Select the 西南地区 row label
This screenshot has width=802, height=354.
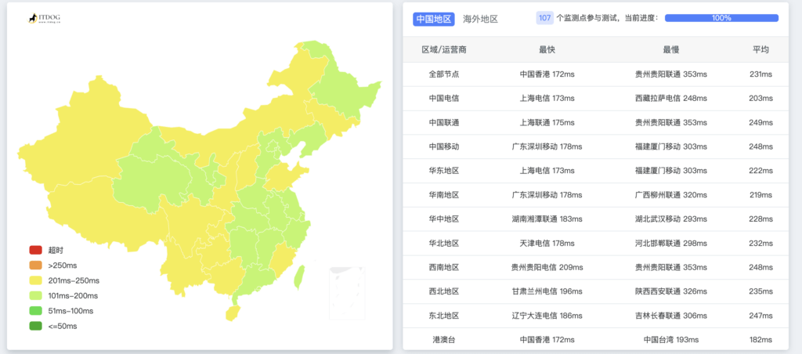444,267
